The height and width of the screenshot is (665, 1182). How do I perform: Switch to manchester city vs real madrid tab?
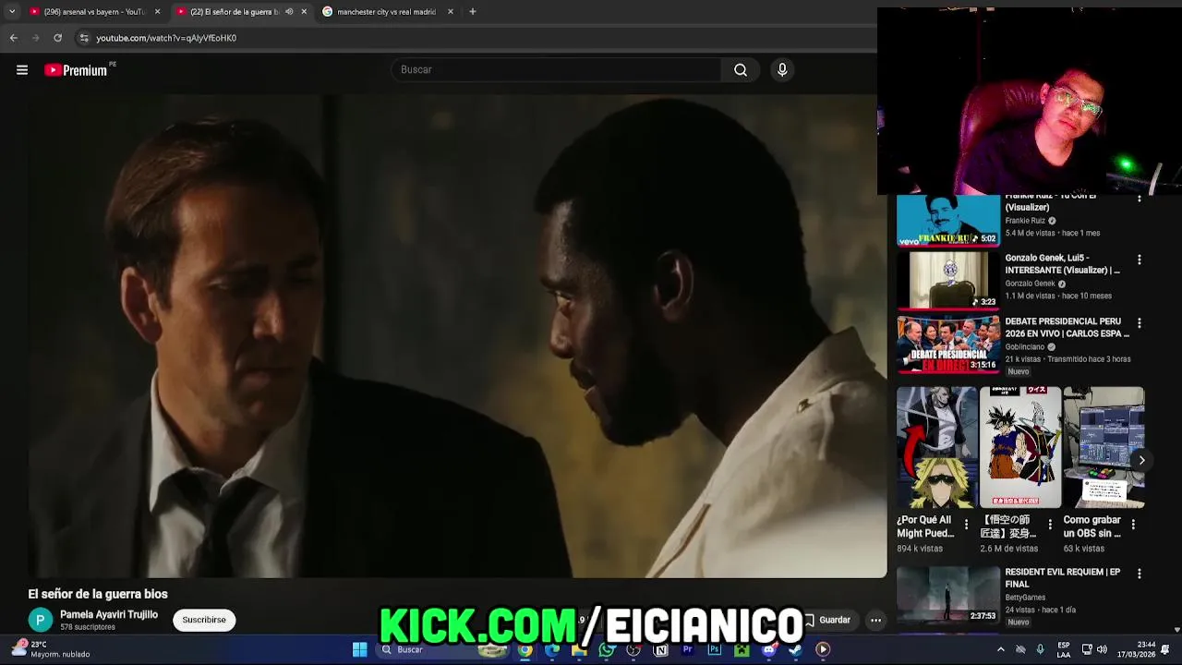pyautogui.click(x=388, y=12)
